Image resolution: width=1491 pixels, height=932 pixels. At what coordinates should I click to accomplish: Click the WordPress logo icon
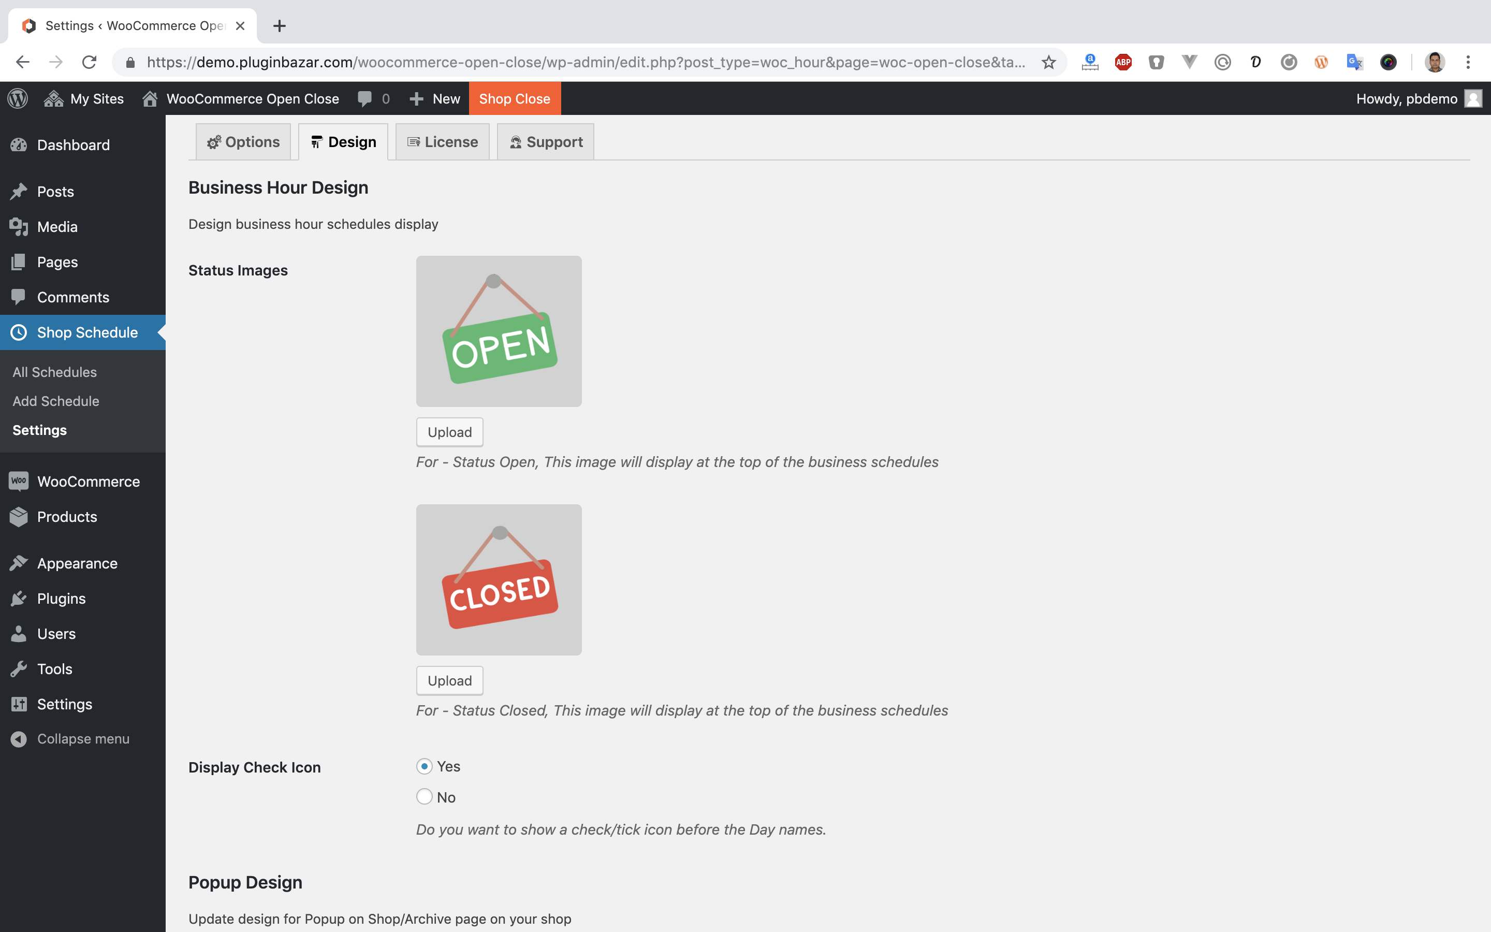tap(18, 98)
